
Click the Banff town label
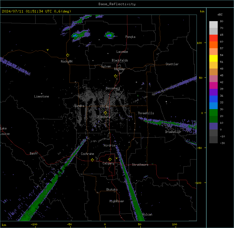(34, 154)
